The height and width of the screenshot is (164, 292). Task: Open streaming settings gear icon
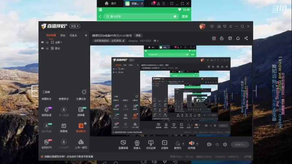tap(225, 144)
